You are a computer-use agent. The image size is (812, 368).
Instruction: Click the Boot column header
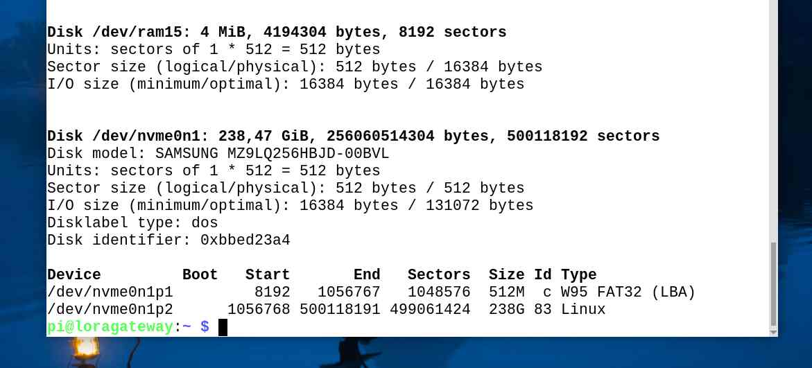[x=200, y=275]
